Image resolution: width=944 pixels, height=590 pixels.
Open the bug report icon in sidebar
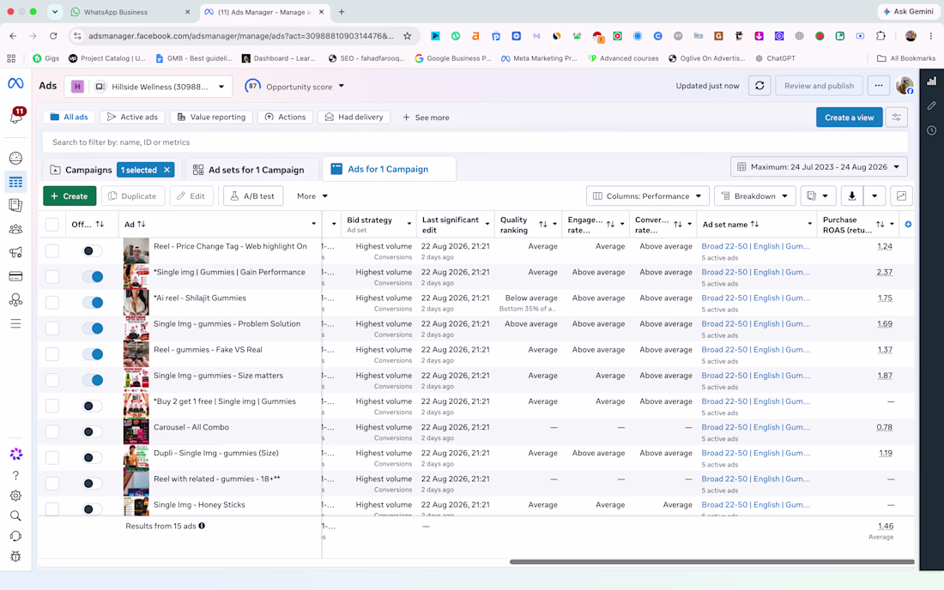(15, 557)
